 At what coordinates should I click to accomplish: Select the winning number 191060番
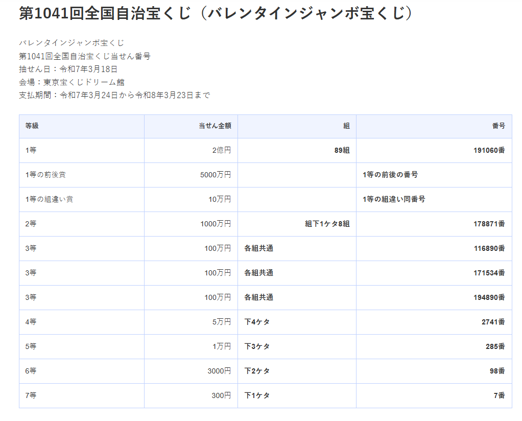(489, 150)
